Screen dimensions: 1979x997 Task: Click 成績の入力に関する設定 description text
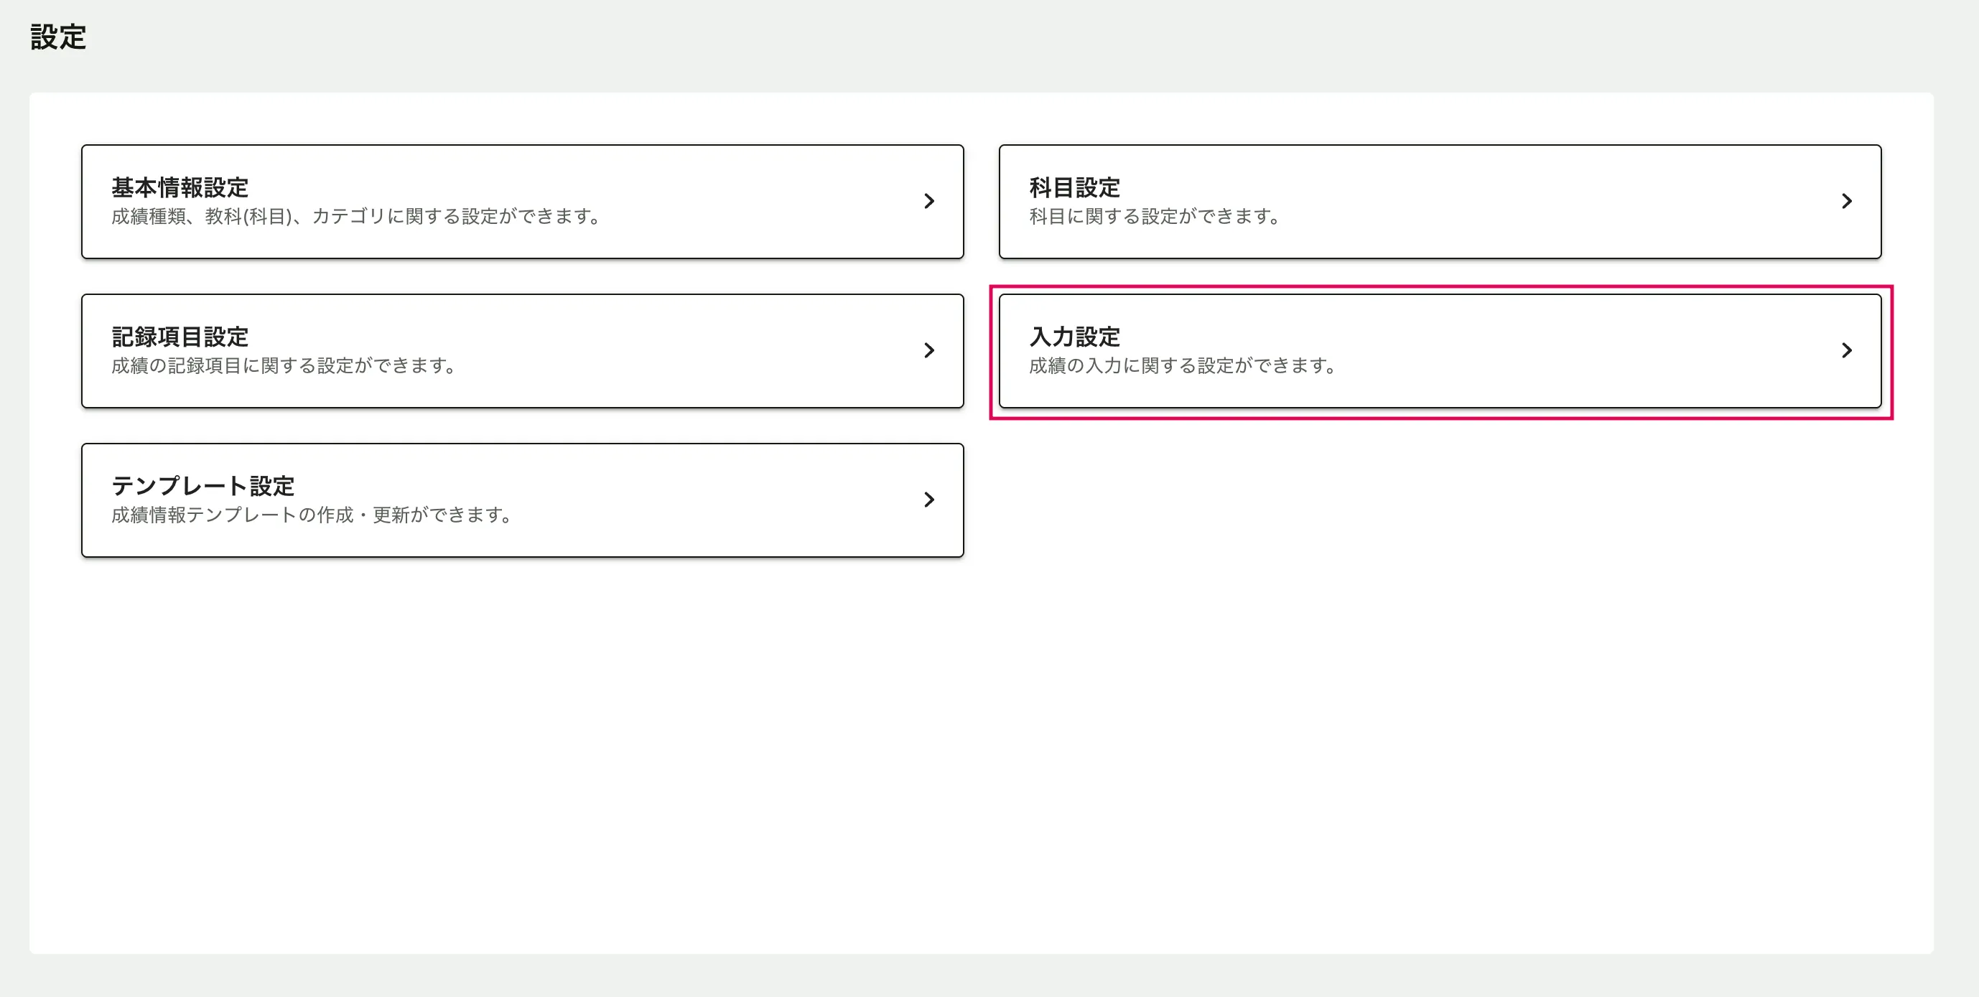click(x=1181, y=365)
